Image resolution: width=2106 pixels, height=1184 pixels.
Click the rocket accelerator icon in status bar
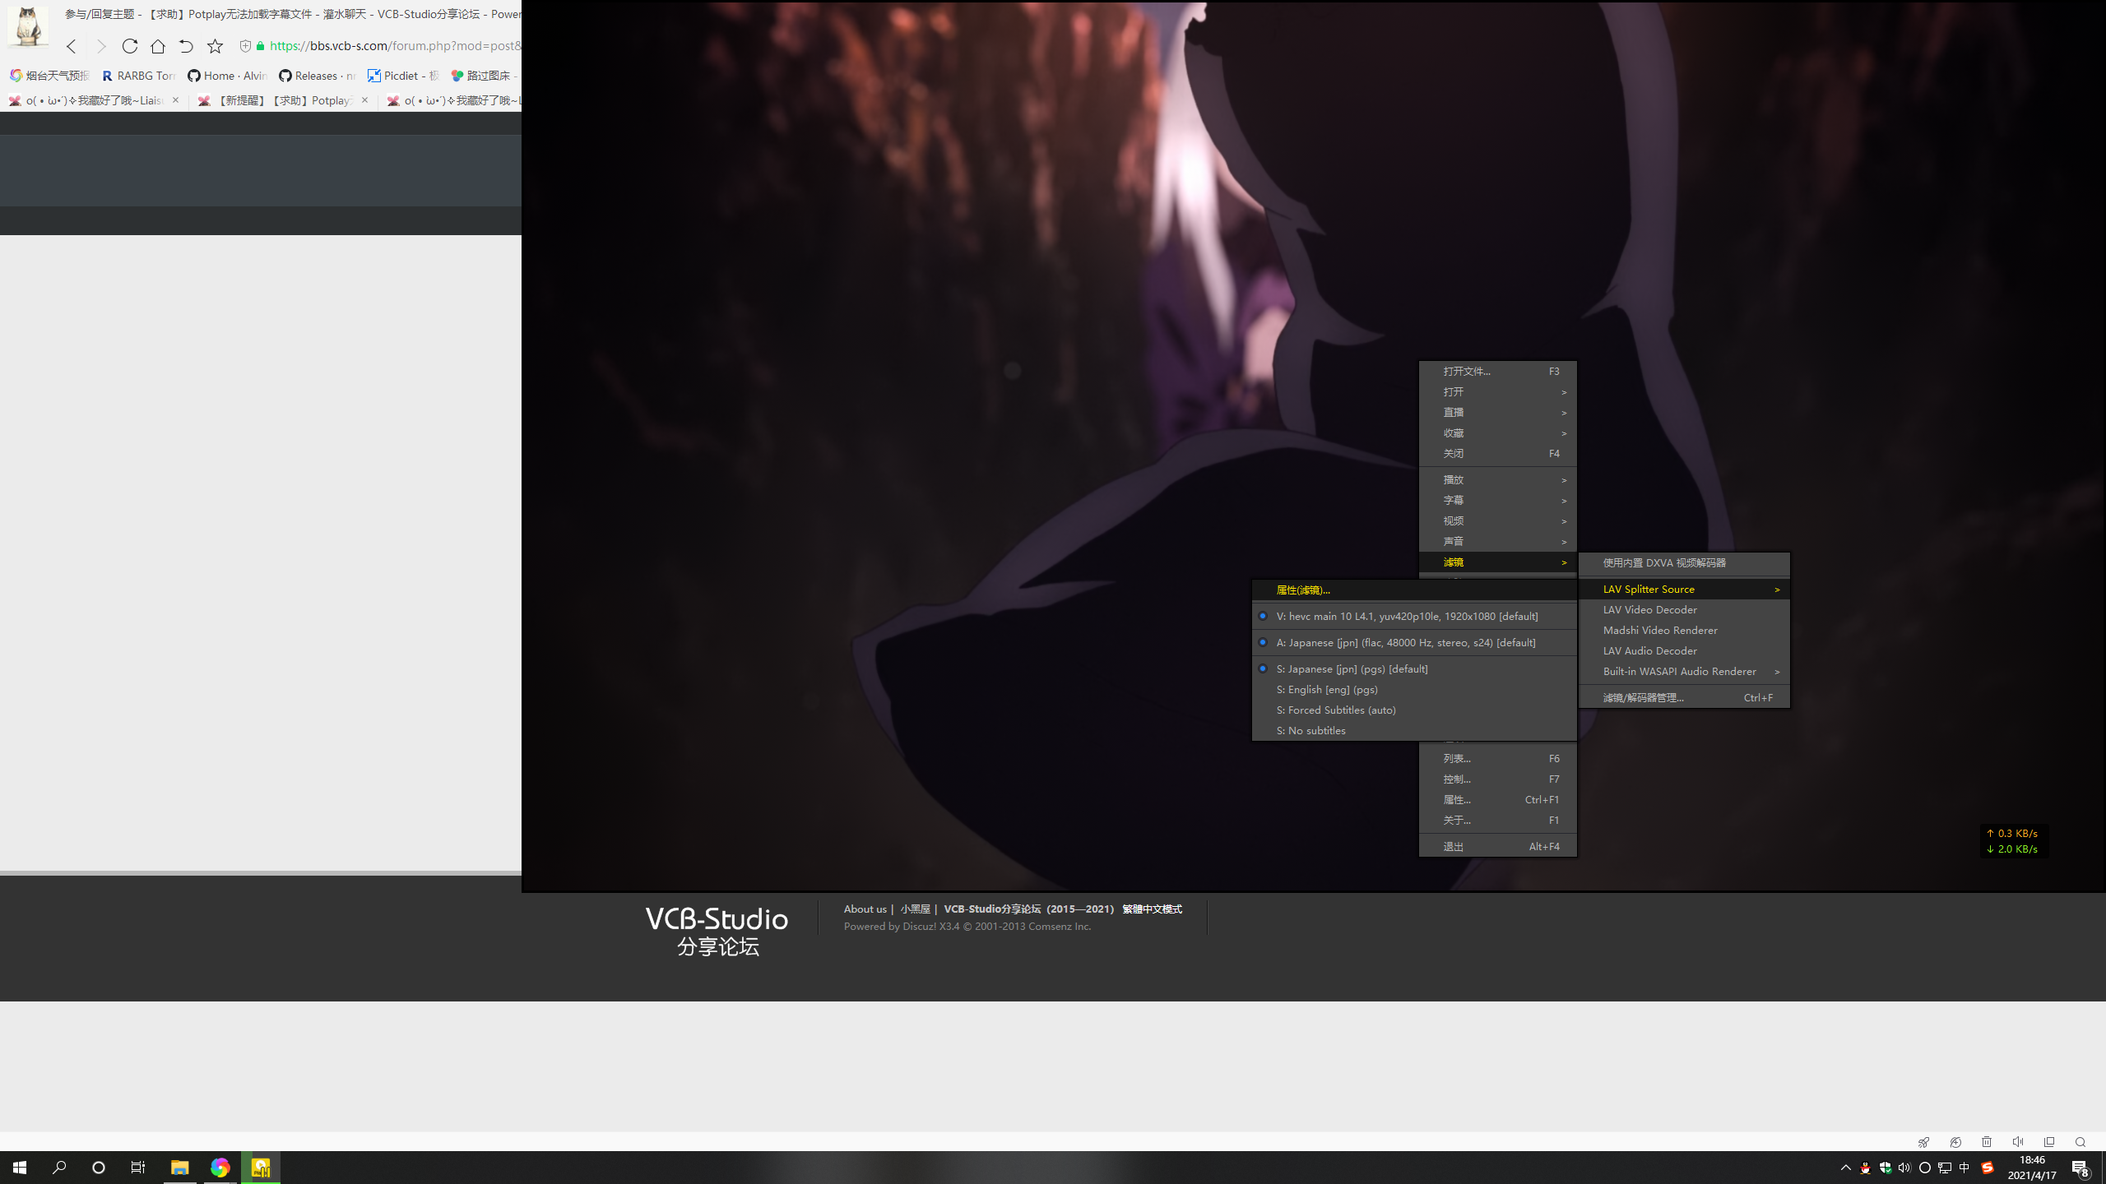[x=1923, y=1143]
